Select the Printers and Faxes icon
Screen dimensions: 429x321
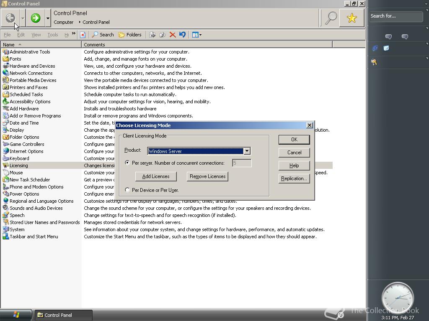pyautogui.click(x=6, y=87)
